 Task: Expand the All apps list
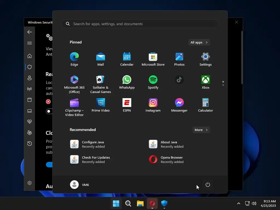tap(199, 42)
